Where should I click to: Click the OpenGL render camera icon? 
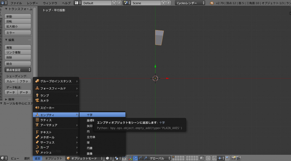(233, 158)
